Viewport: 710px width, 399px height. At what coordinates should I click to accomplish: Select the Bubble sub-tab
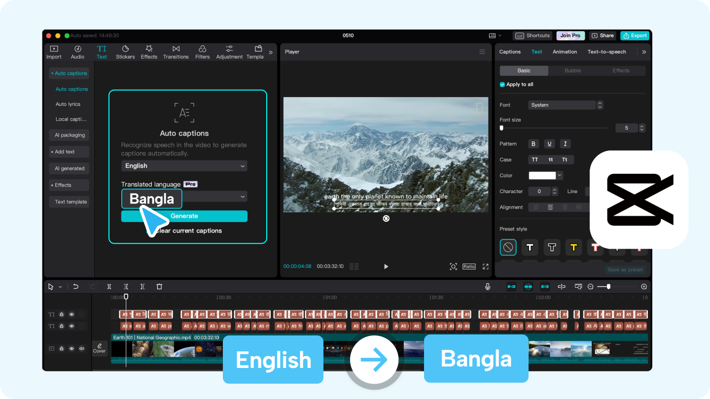(572, 70)
